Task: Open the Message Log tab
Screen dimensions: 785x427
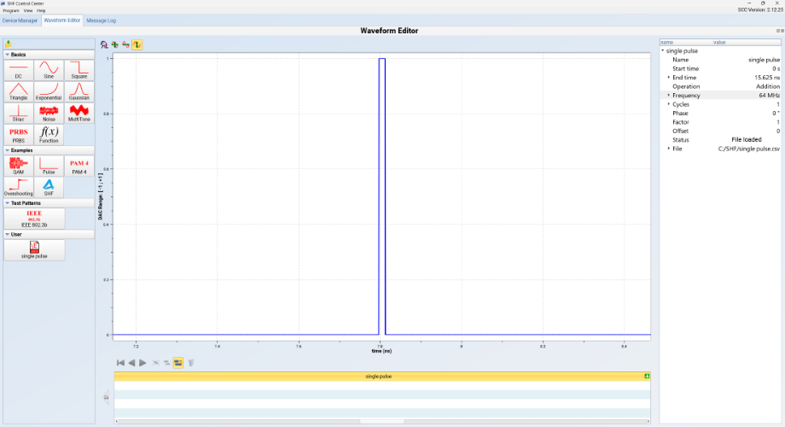Action: click(x=101, y=19)
